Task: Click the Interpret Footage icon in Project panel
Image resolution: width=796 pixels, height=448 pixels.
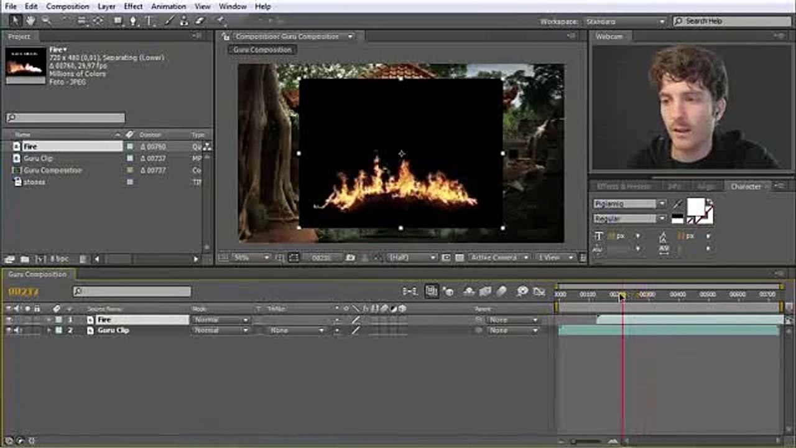Action: click(x=10, y=259)
